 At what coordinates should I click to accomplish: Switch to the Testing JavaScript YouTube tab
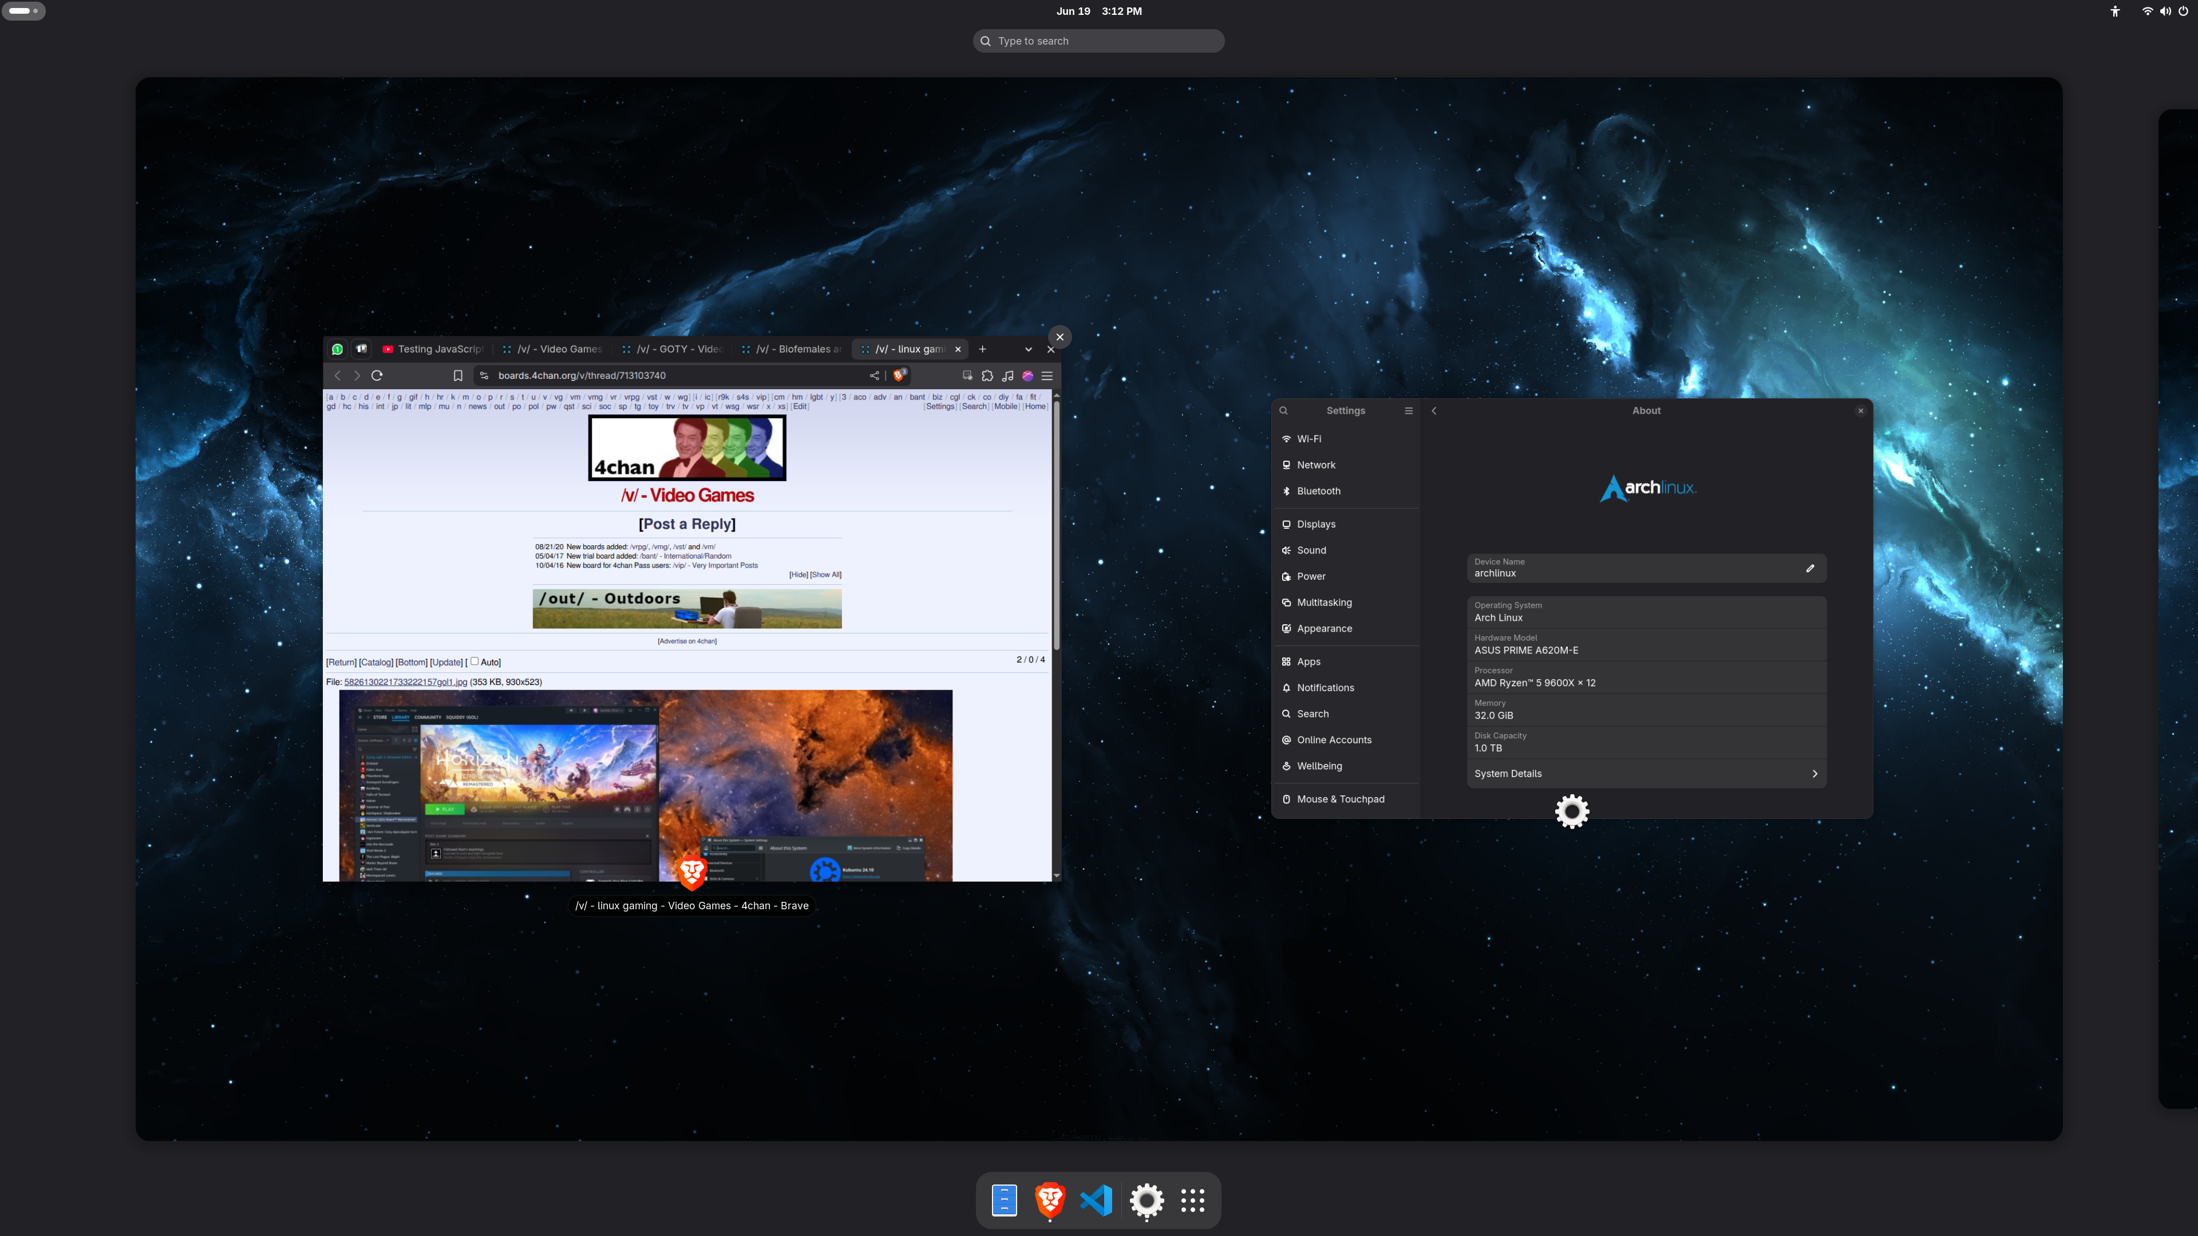point(433,349)
